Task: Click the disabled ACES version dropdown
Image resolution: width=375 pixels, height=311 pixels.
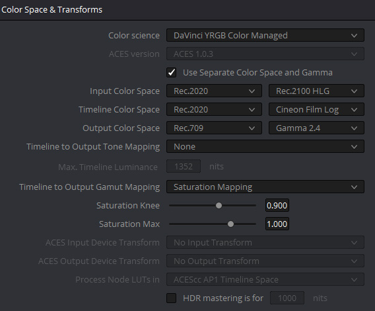Action: pyautogui.click(x=265, y=54)
